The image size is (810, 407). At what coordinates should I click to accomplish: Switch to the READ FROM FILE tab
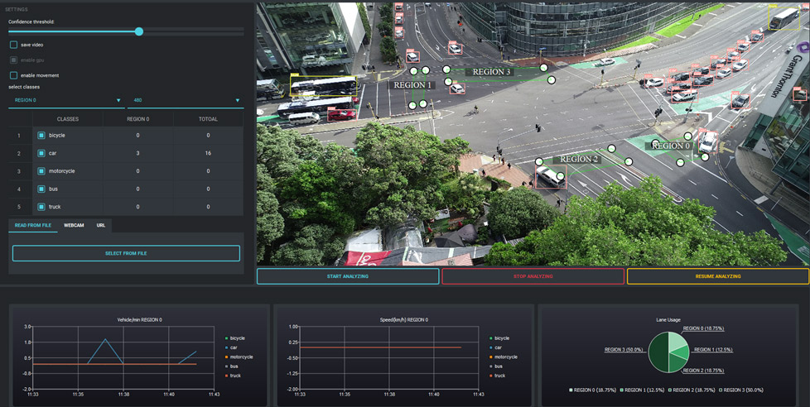33,226
